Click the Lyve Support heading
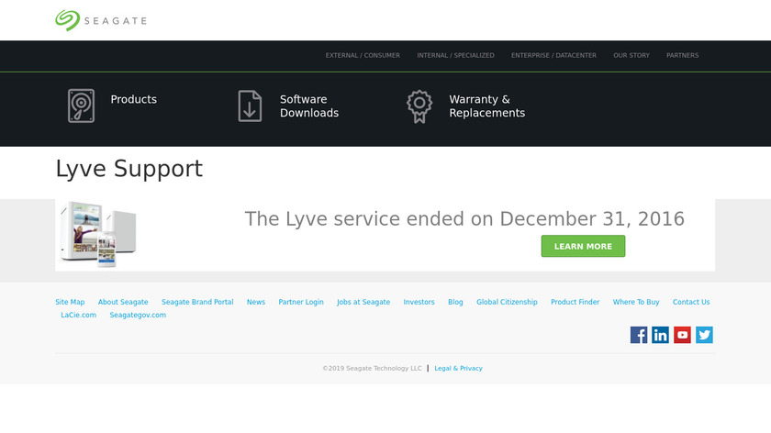The image size is (771, 433). point(128,169)
